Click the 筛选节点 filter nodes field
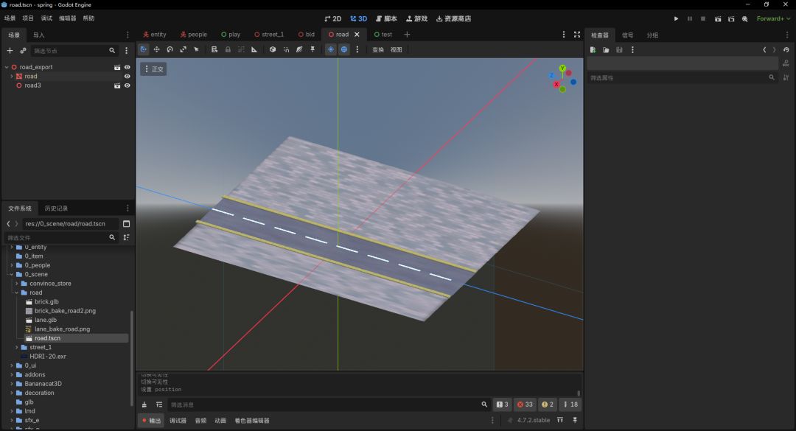The width and height of the screenshot is (796, 431). 74,51
